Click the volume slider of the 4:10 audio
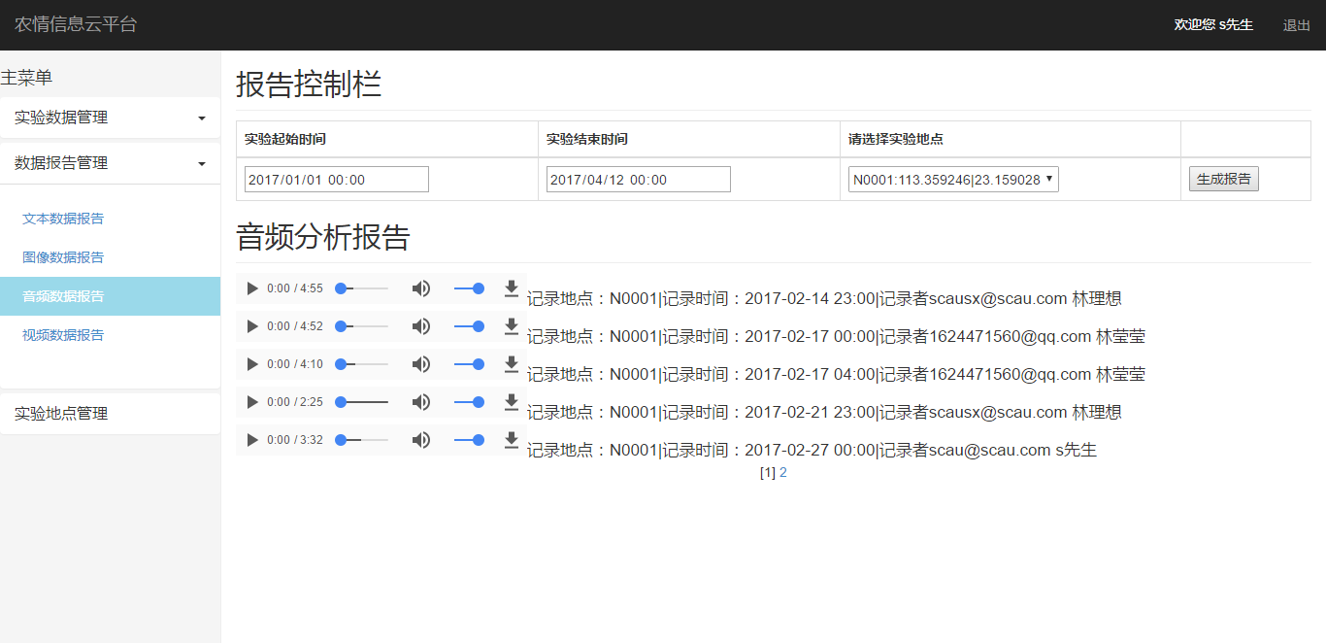Screen dimensions: 1326x643 [x=469, y=364]
